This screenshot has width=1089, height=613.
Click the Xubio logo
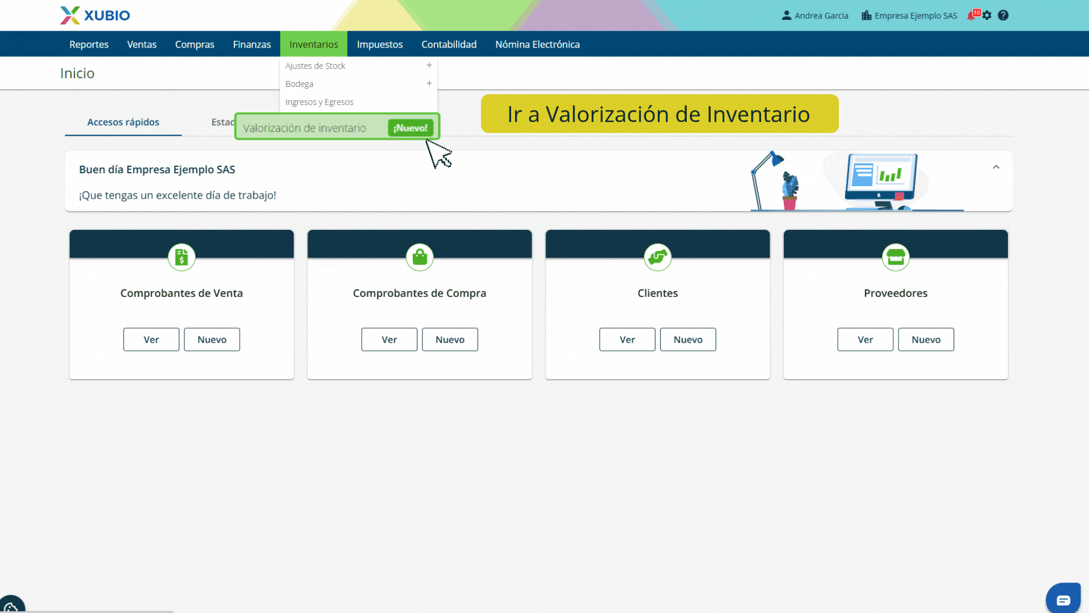[95, 15]
